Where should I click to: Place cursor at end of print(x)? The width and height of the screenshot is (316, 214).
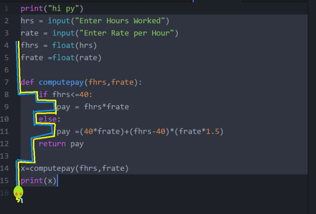coord(57,181)
